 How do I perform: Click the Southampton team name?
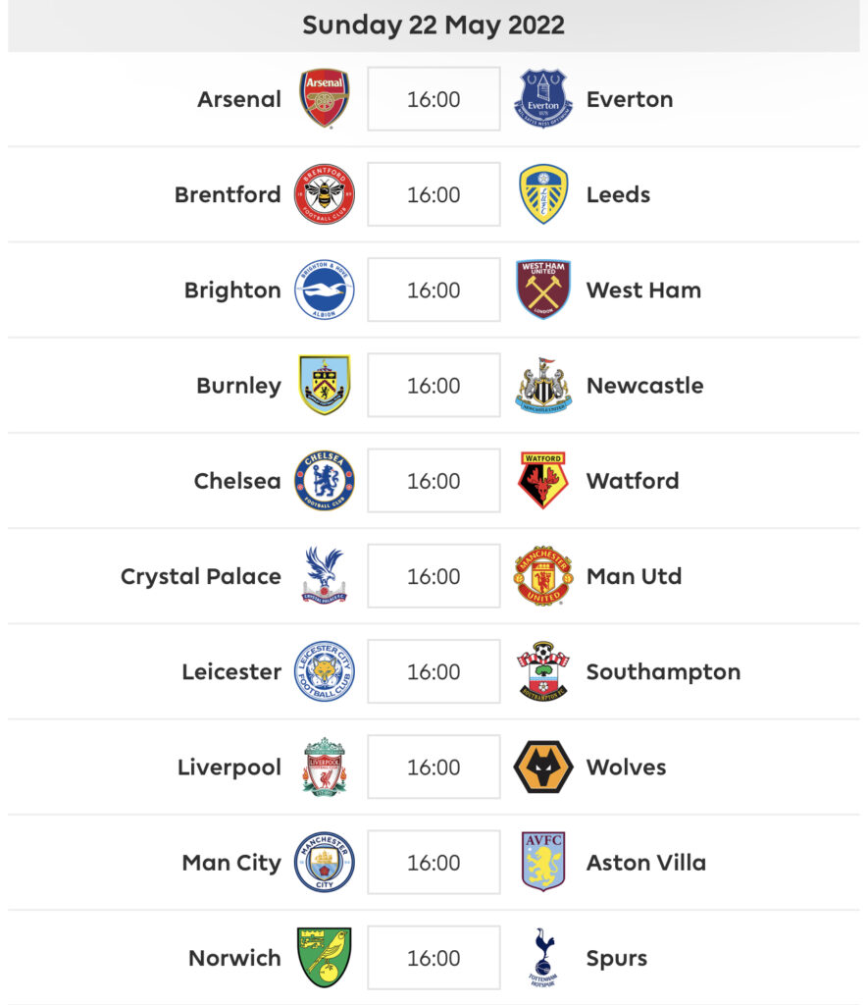(x=664, y=671)
